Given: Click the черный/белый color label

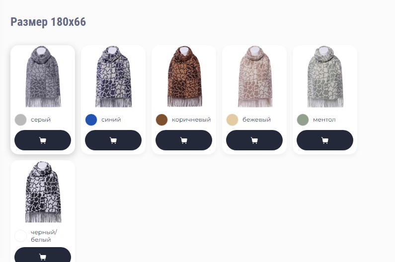Looking at the screenshot, I should [44, 236].
